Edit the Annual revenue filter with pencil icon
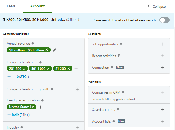The image size is (175, 130). point(55,50)
